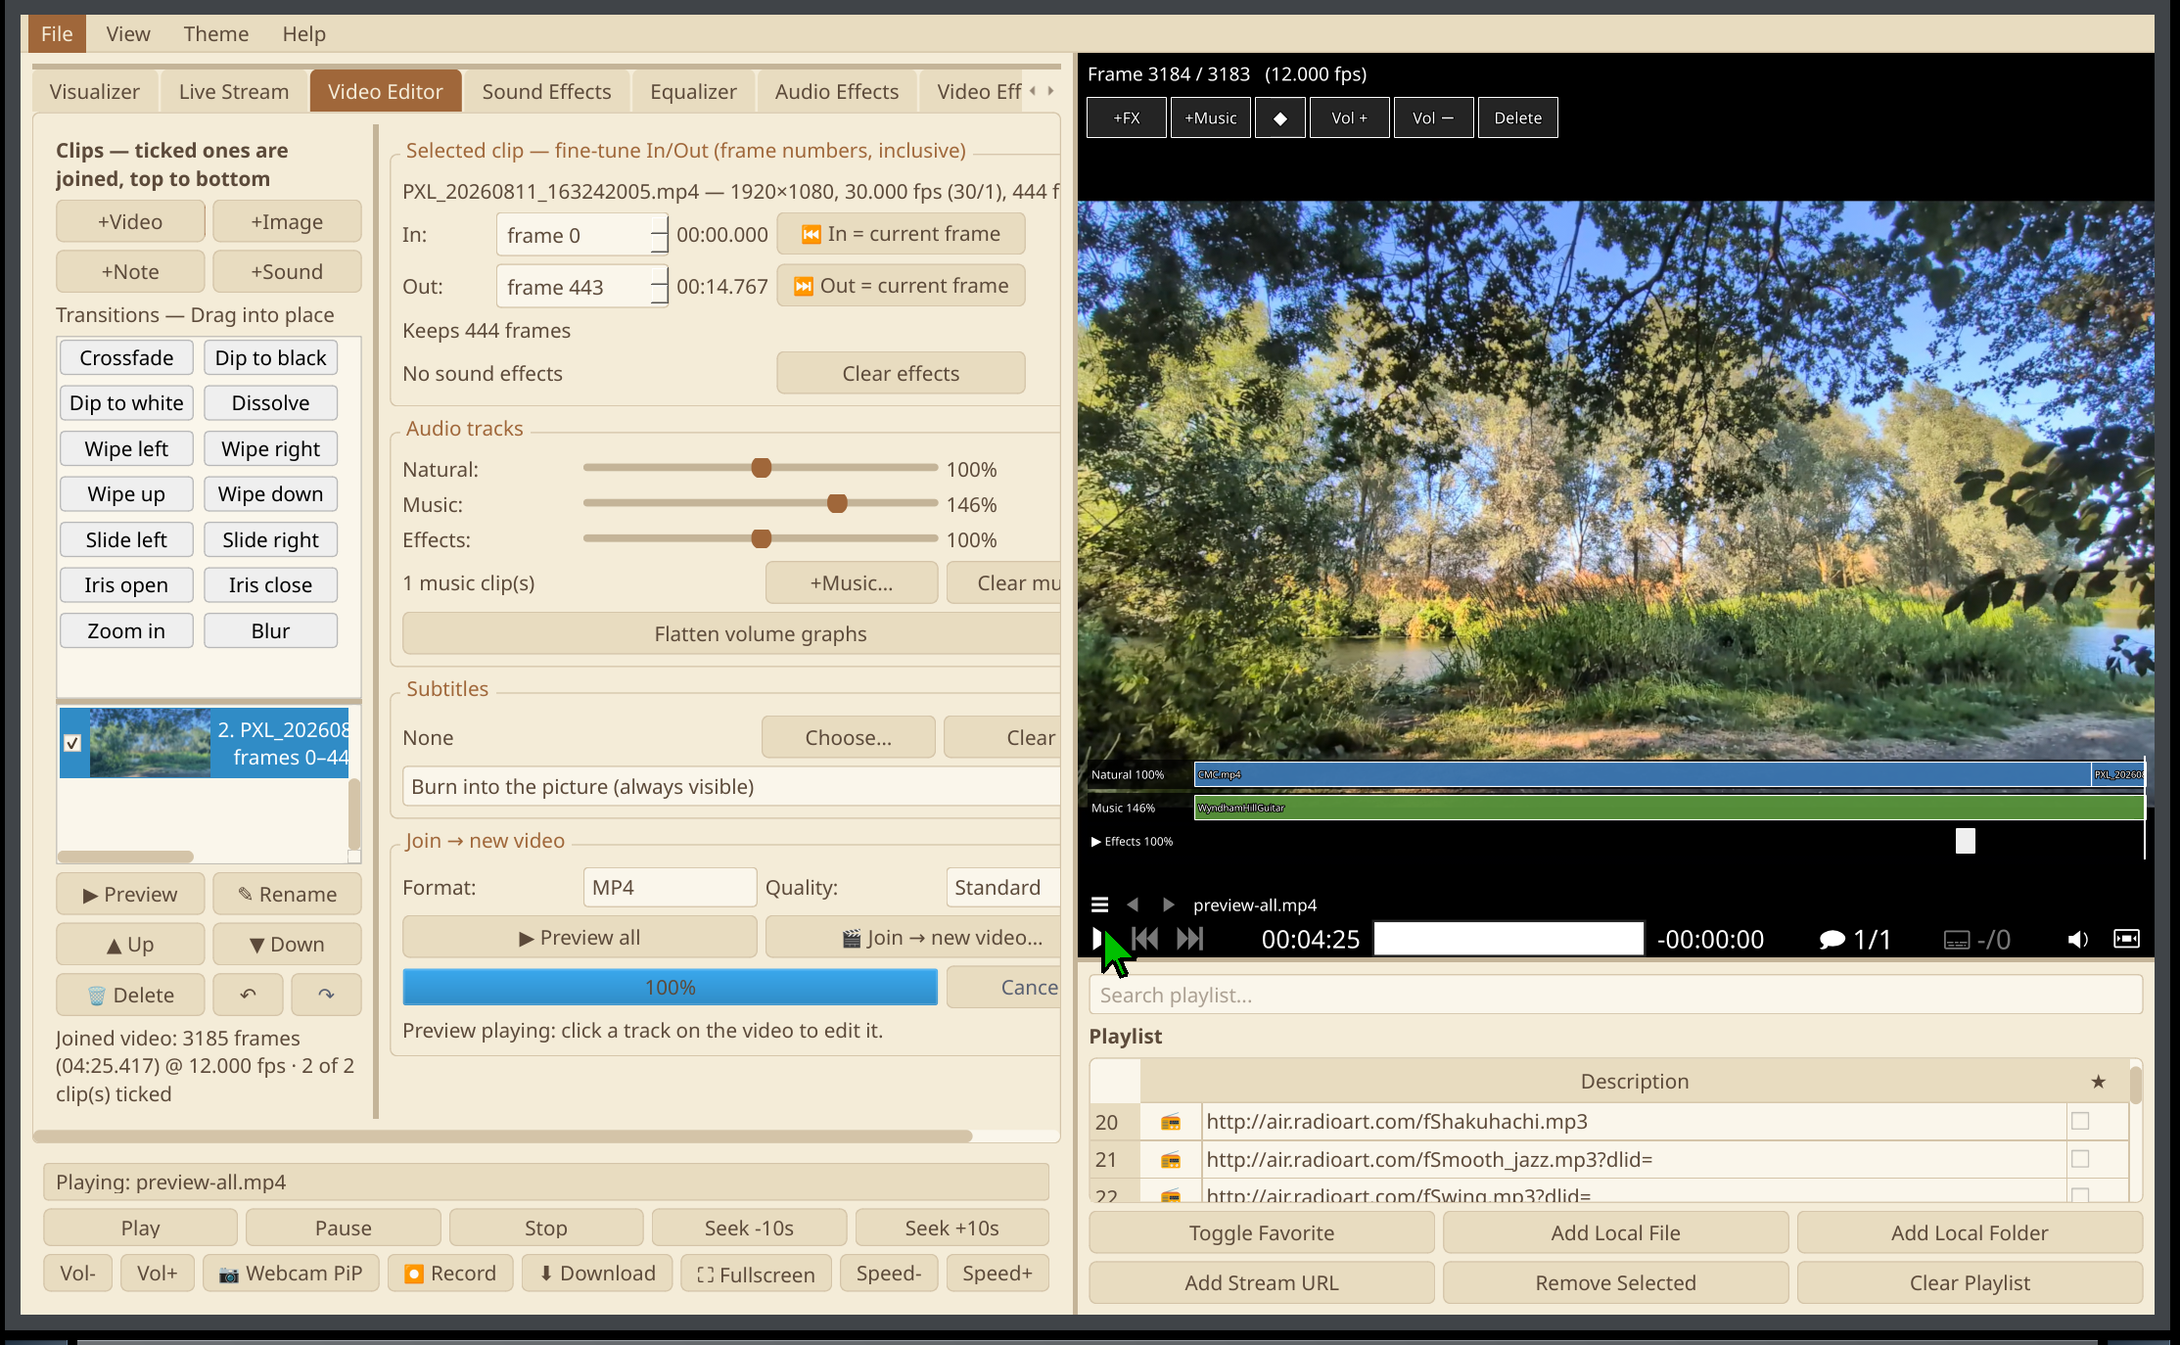The width and height of the screenshot is (2180, 1345).
Task: Open the Format MP4 dropdown
Action: [x=670, y=888]
